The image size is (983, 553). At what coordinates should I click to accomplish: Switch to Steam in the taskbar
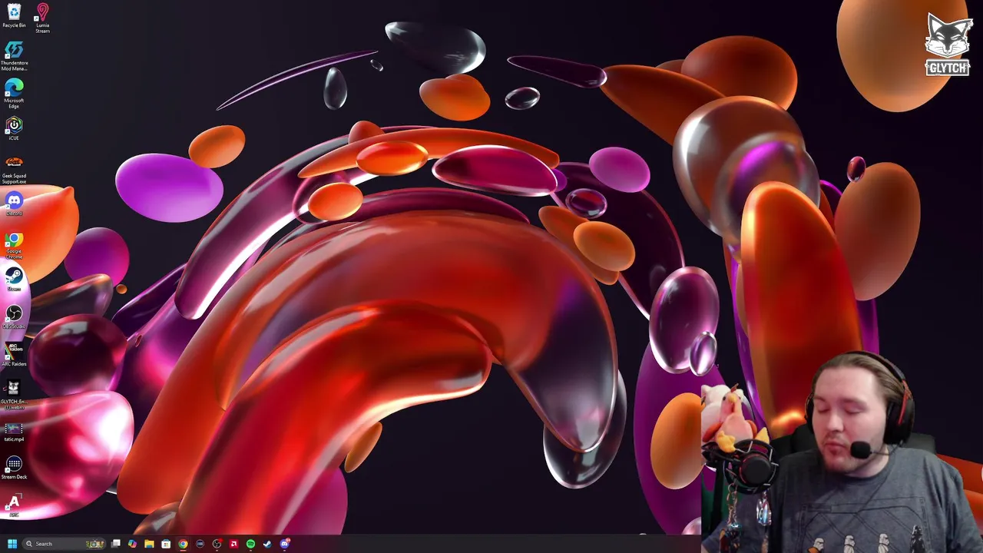267,544
